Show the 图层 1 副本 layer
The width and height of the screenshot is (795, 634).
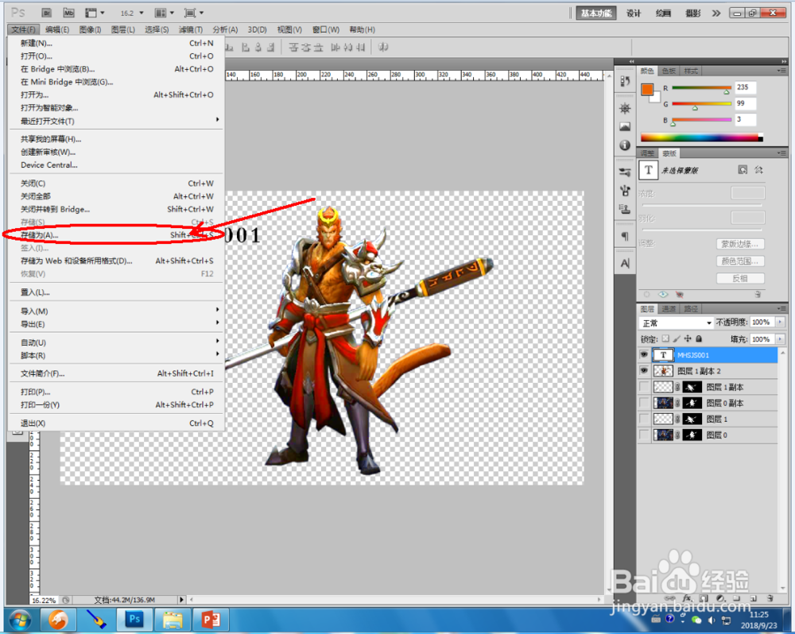tap(644, 387)
